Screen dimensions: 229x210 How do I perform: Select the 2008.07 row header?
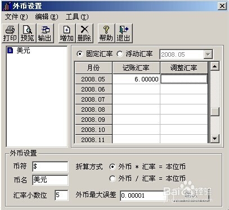[x=93, y=99]
